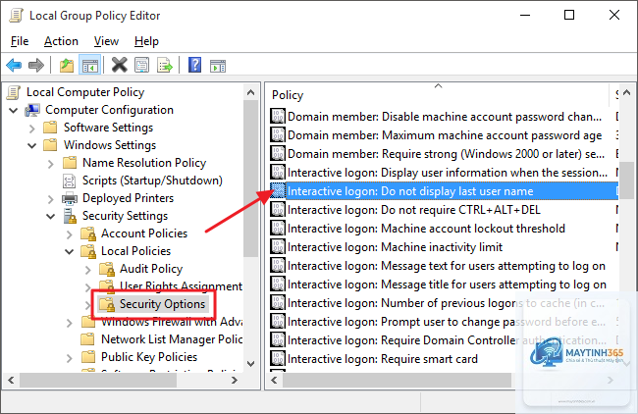Click the Deployed Printers printer icon
Image resolution: width=638 pixels, height=414 pixels.
[x=69, y=198]
